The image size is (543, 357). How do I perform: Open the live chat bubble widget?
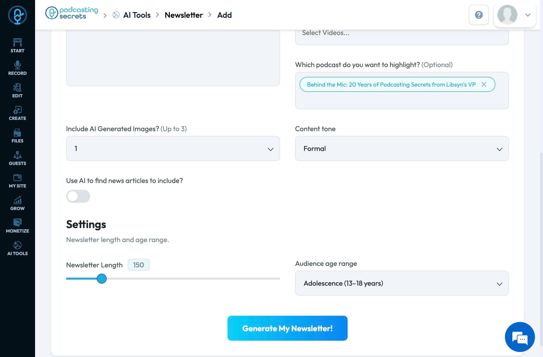pyautogui.click(x=520, y=337)
